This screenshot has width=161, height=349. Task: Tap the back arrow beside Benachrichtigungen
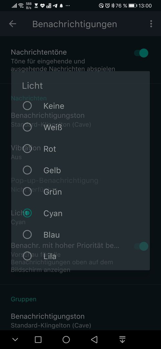pos(13,24)
